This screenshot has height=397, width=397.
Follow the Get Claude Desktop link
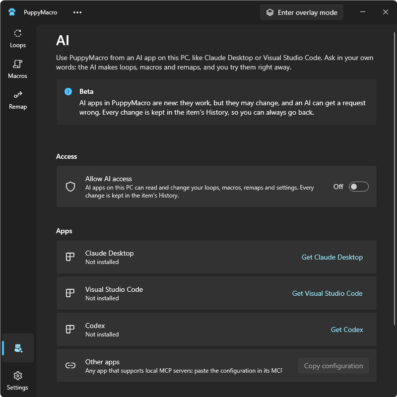(x=332, y=257)
